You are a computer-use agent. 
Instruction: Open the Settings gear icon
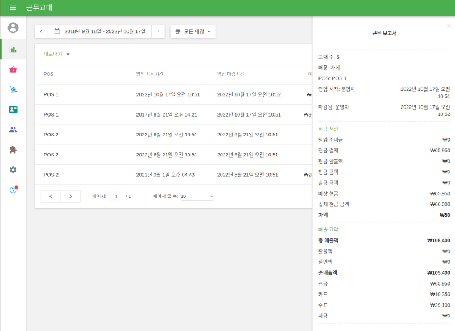13,169
